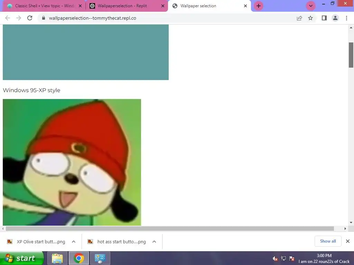Click the scroll up arrow
This screenshot has width=354, height=265.
click(351, 28)
